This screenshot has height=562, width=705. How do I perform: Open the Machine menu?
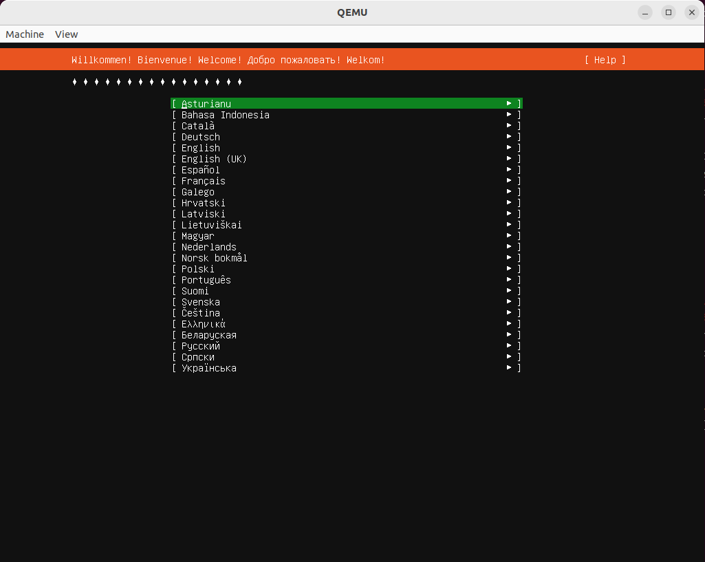coord(25,34)
